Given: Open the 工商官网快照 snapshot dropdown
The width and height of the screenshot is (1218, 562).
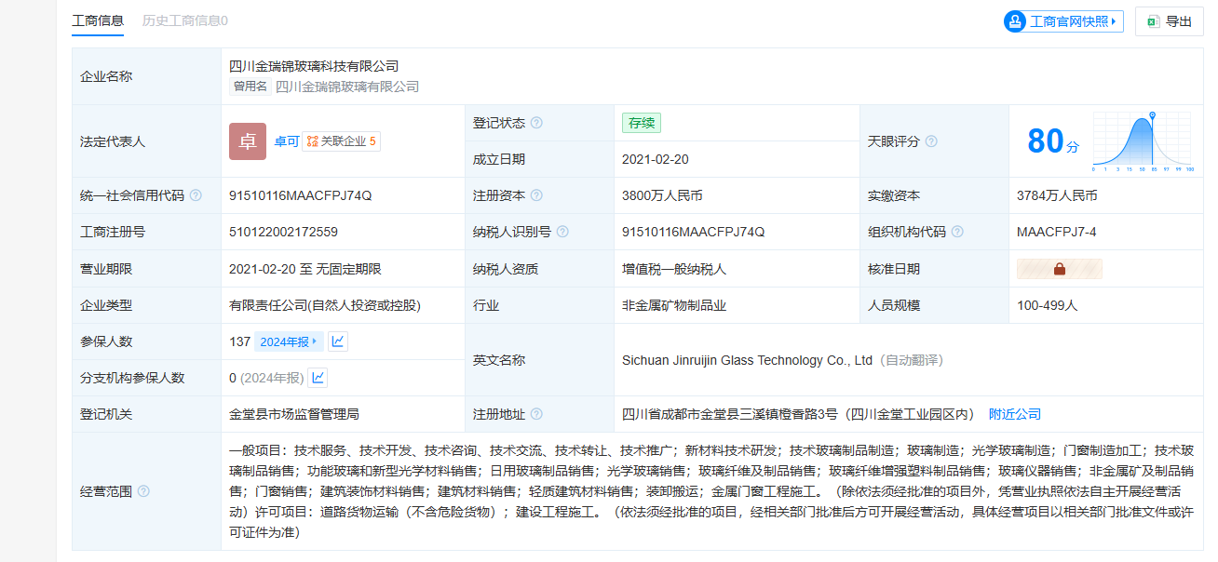Looking at the screenshot, I should click(1063, 21).
